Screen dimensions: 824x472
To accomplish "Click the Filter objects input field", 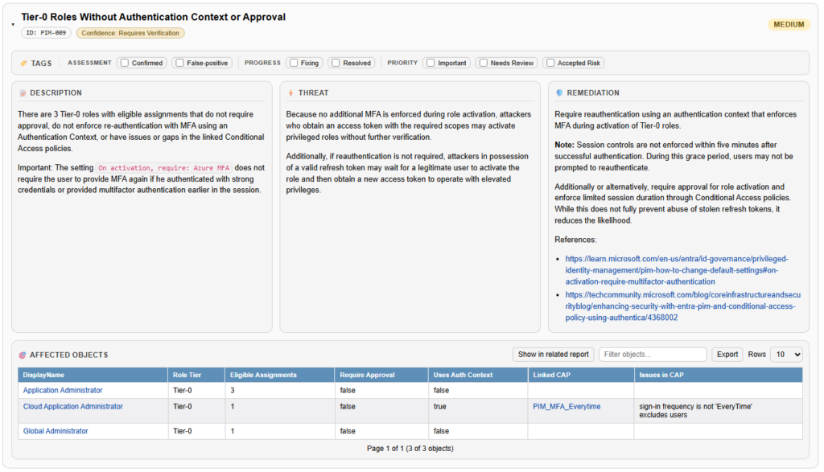I will coord(652,355).
